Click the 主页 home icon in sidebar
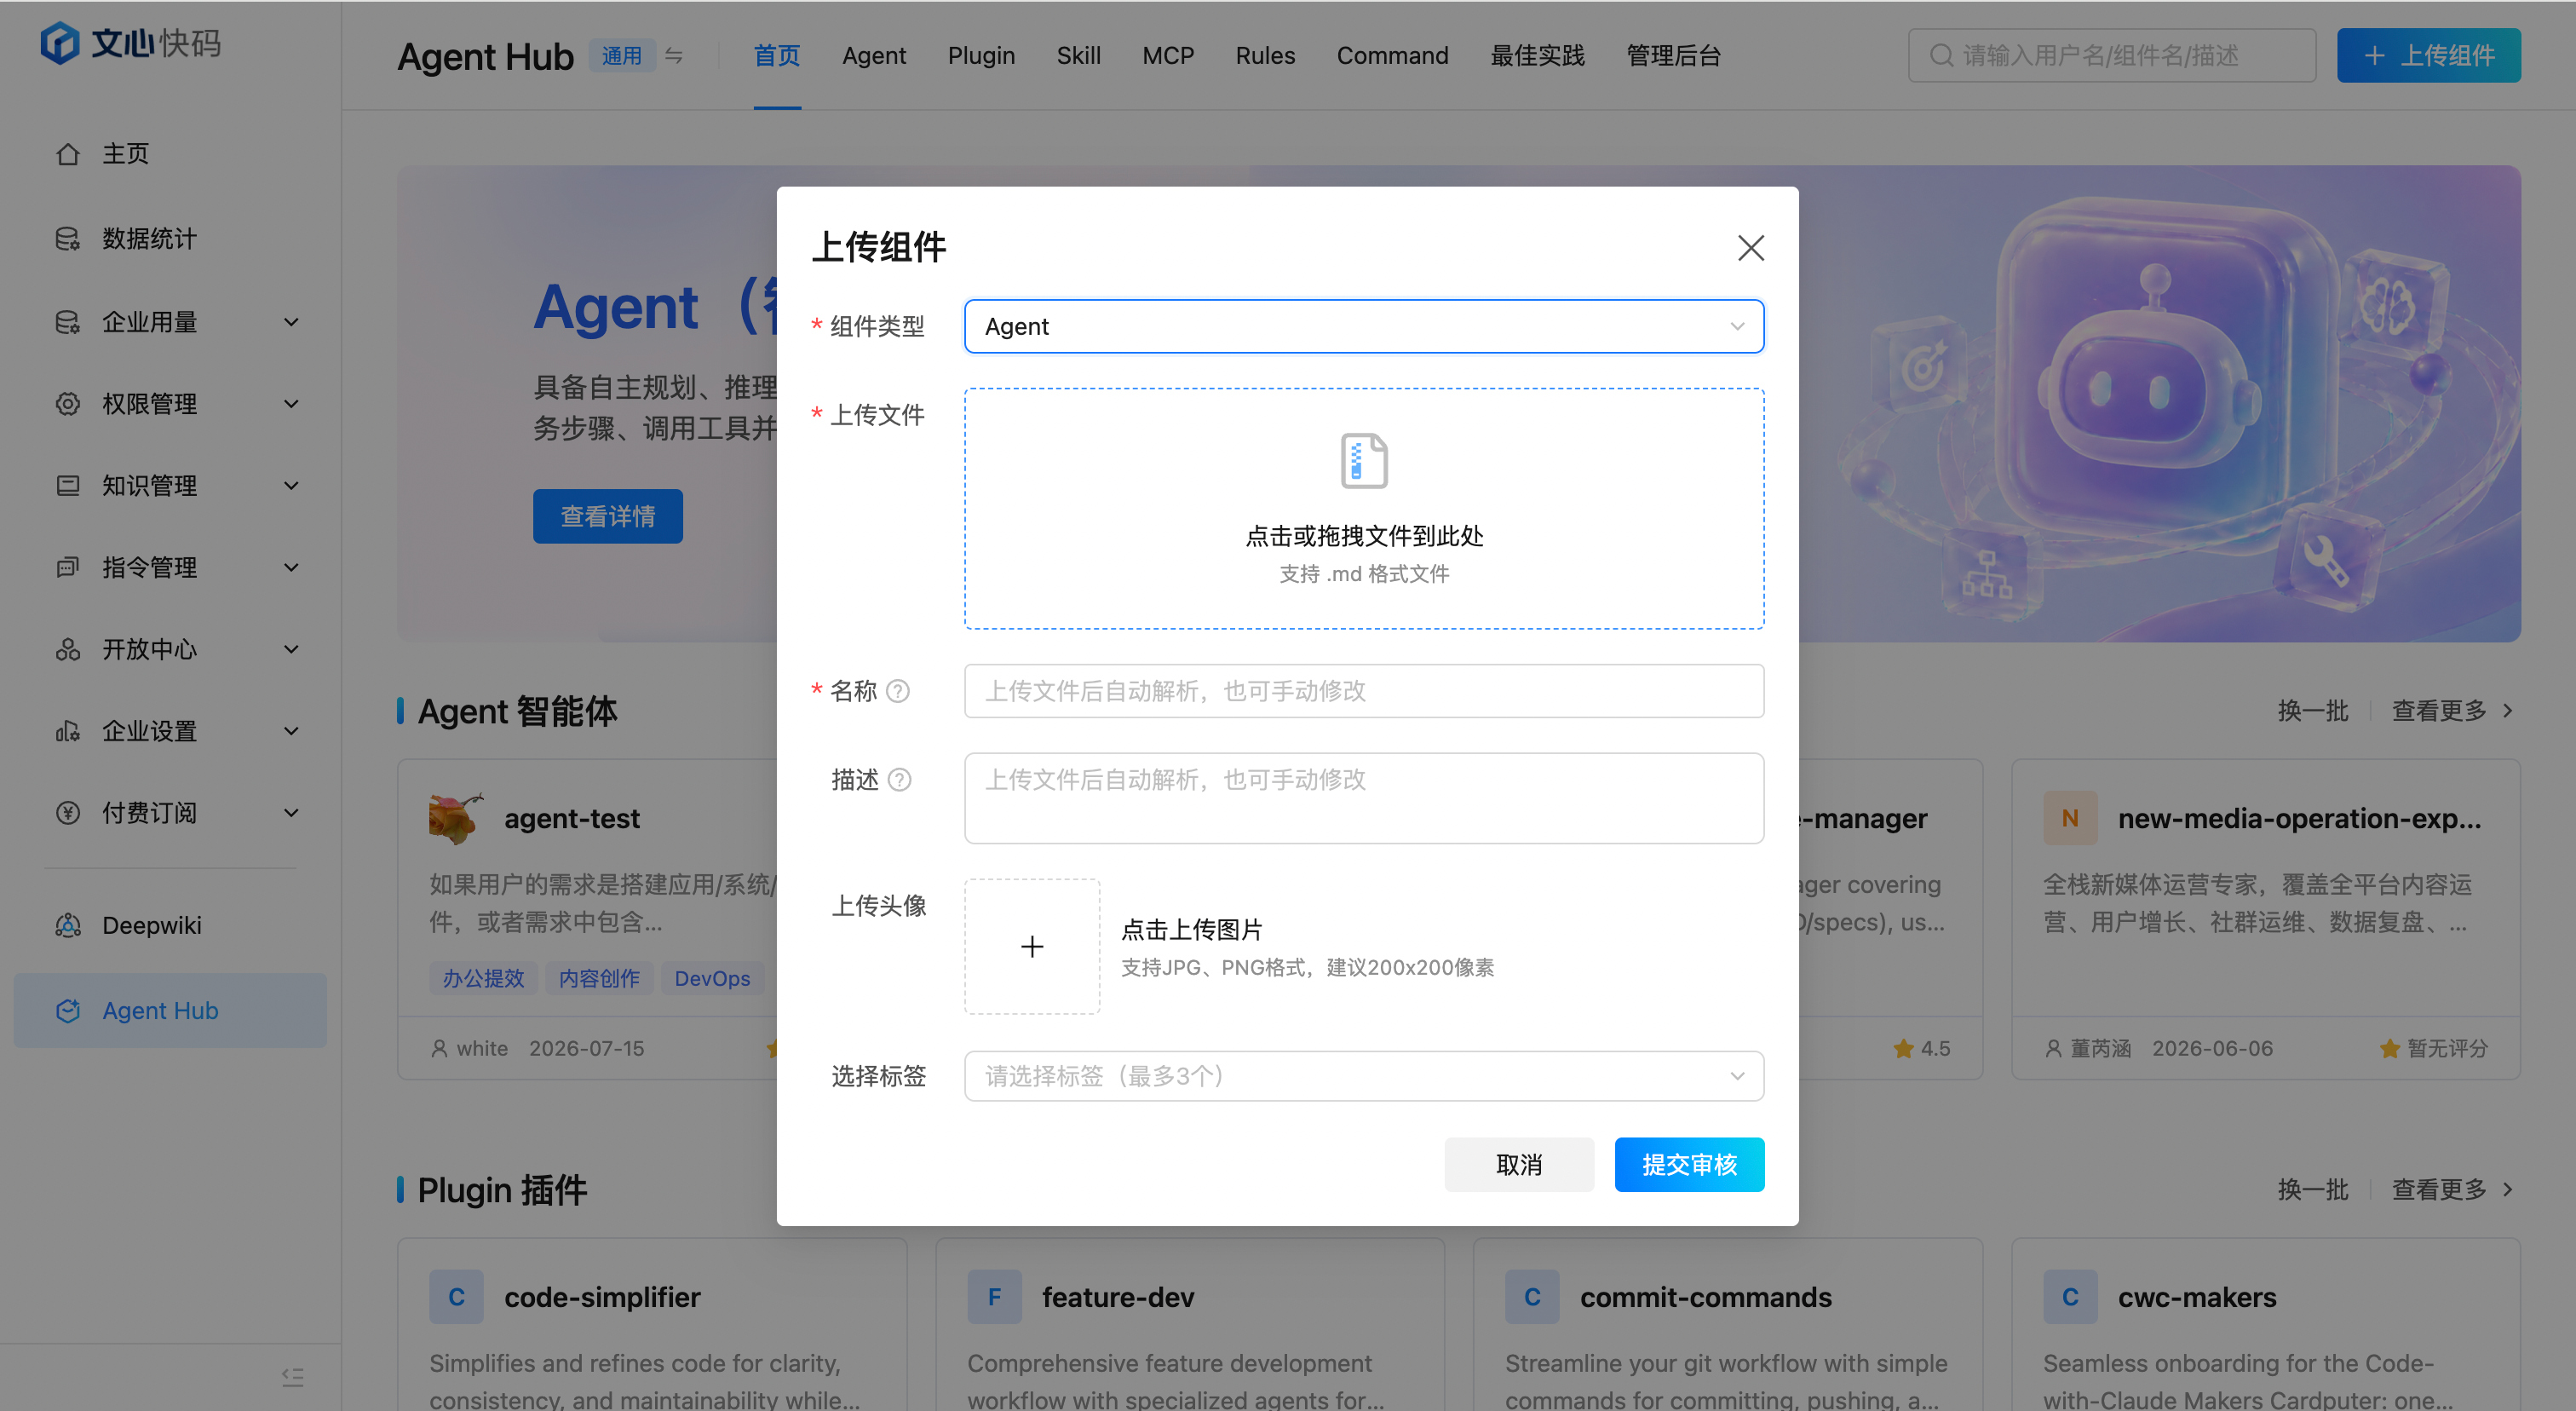 pos(68,154)
